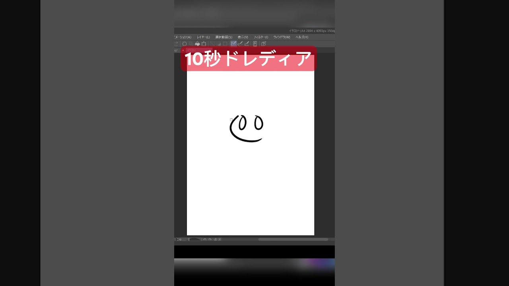Open the フィルター(I) menu
The width and height of the screenshot is (509, 286).
click(261, 37)
